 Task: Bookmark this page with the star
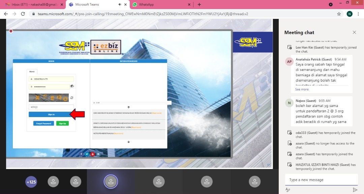(x=339, y=14)
